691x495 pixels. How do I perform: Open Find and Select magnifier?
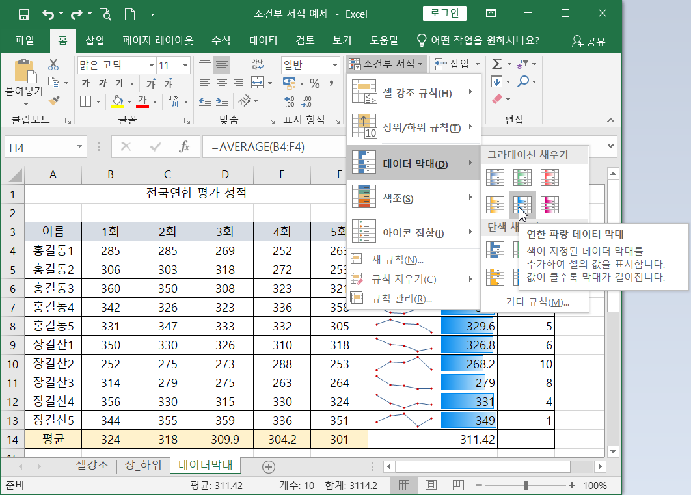point(523,81)
